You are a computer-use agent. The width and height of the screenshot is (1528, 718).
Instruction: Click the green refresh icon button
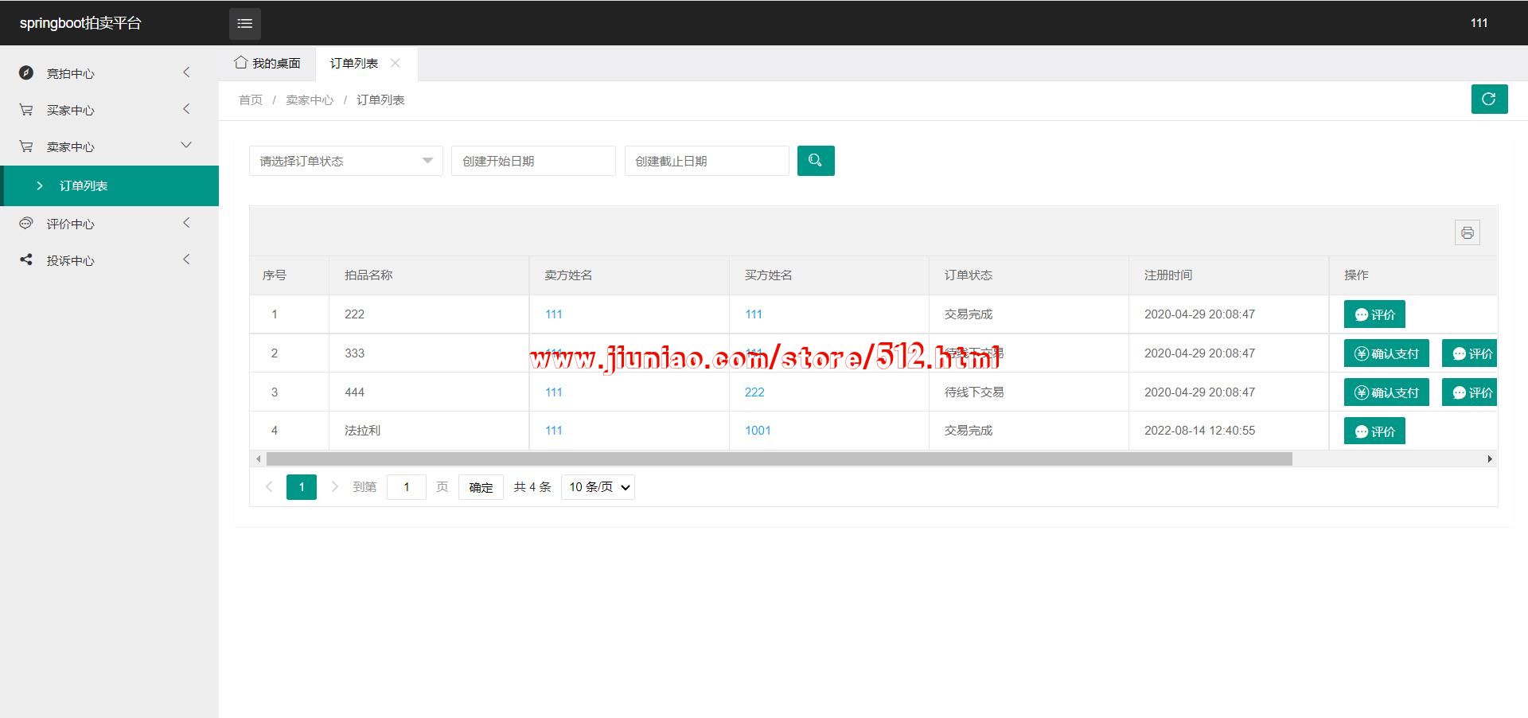coord(1488,100)
